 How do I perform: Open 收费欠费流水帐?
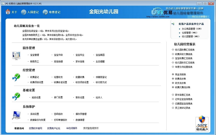click(x=183, y=87)
